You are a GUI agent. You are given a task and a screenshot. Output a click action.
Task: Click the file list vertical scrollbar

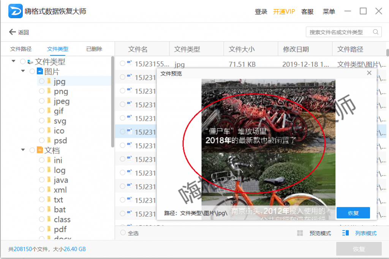pyautogui.click(x=387, y=52)
